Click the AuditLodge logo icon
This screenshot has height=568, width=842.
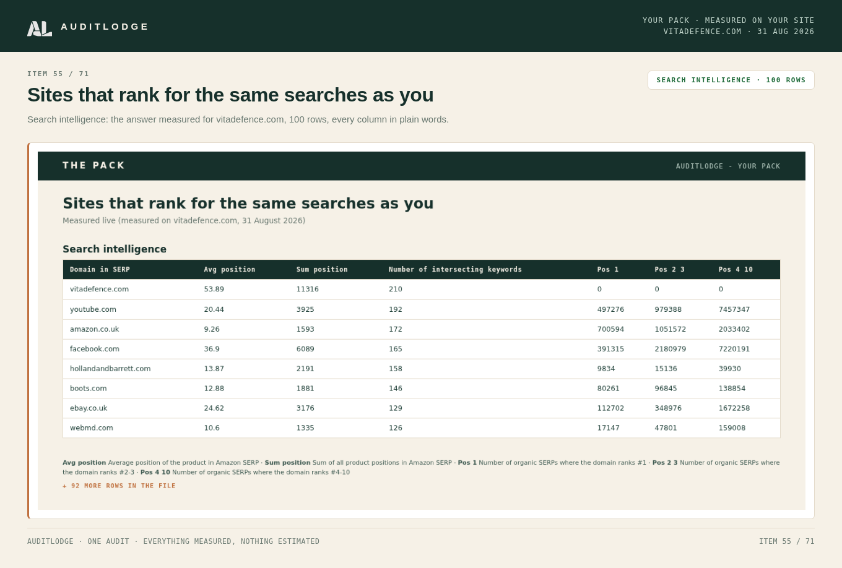pyautogui.click(x=40, y=28)
